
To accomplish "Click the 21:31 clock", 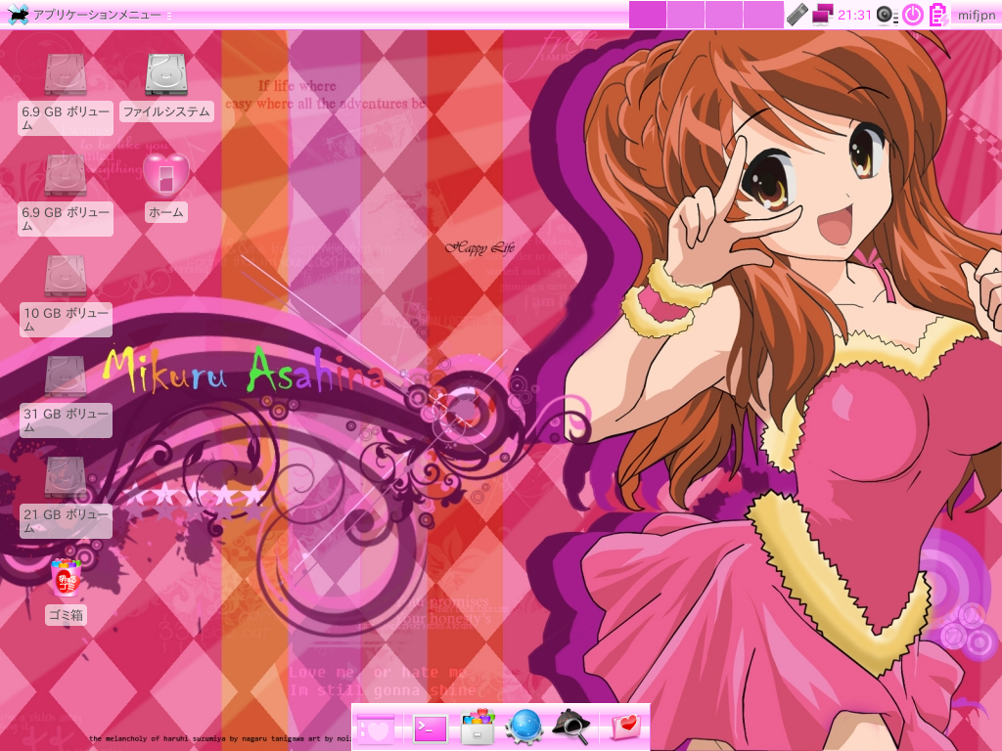I will click(854, 14).
